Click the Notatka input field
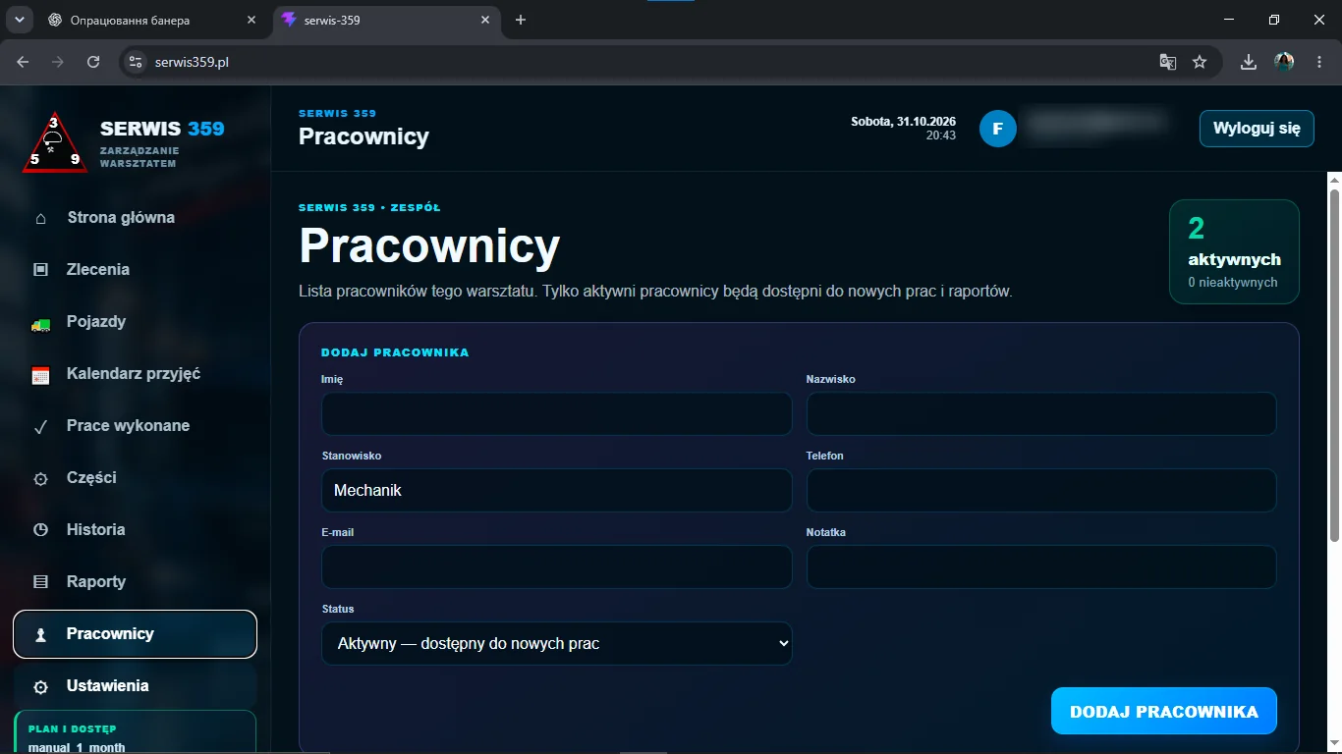The height and width of the screenshot is (754, 1342). tap(1041, 567)
